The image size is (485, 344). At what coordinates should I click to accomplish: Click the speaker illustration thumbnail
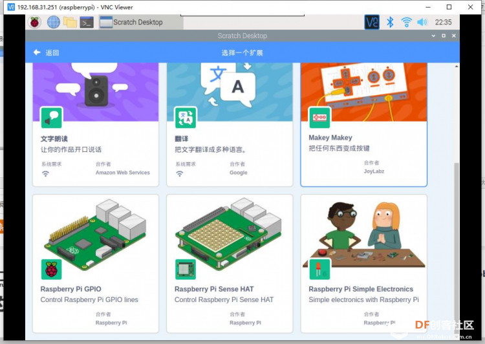pyautogui.click(x=96, y=92)
